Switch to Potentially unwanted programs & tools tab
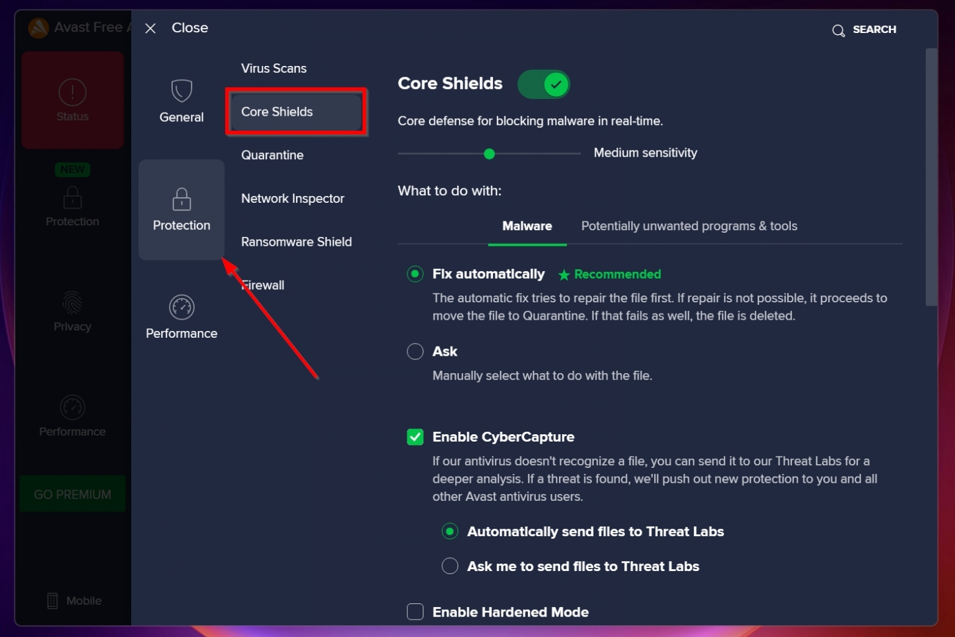The height and width of the screenshot is (637, 955). click(689, 226)
